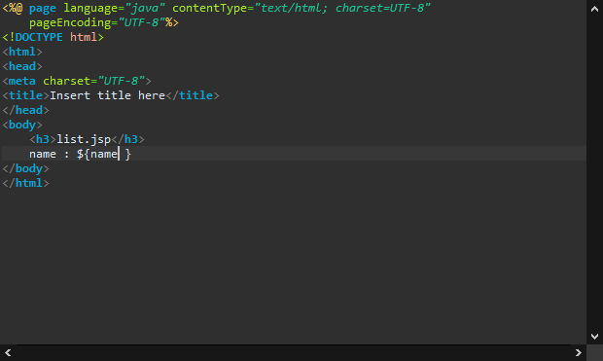
Task: Click the 'page' directive keyword
Action: (42, 8)
